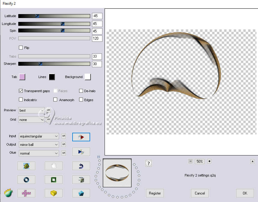This screenshot has height=202, width=258.
Task: Click the S button beside Preview
Action: (48, 110)
